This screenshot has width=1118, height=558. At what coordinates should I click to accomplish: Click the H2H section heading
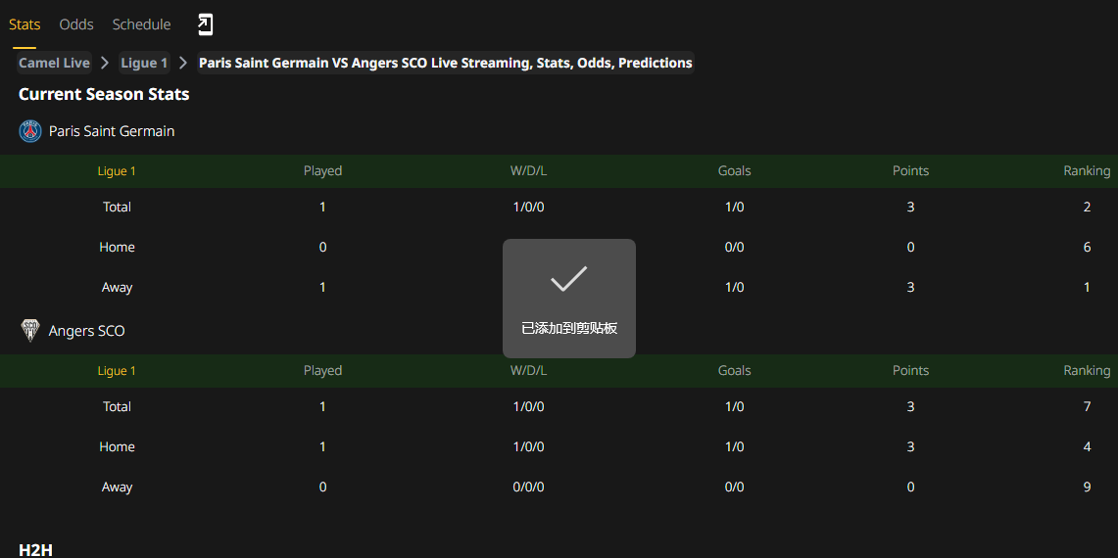(35, 549)
